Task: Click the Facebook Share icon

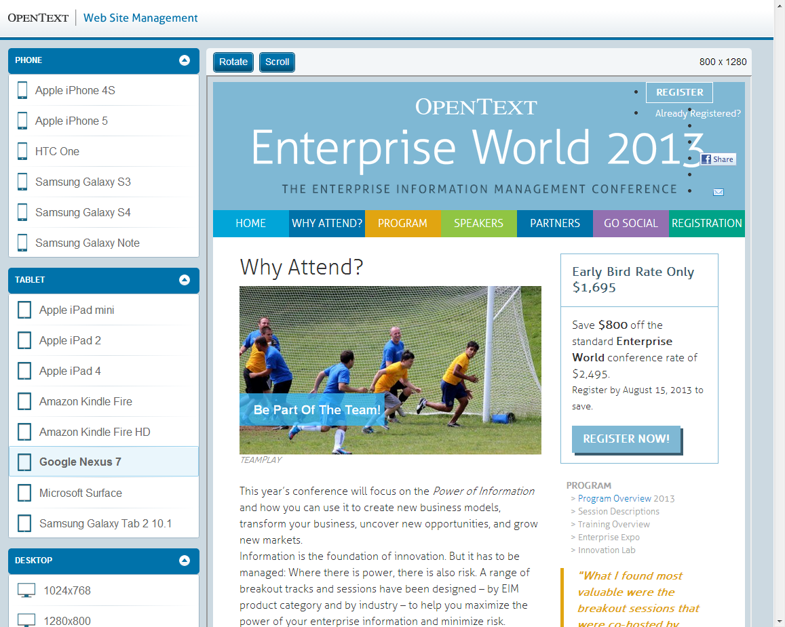Action: coord(718,159)
